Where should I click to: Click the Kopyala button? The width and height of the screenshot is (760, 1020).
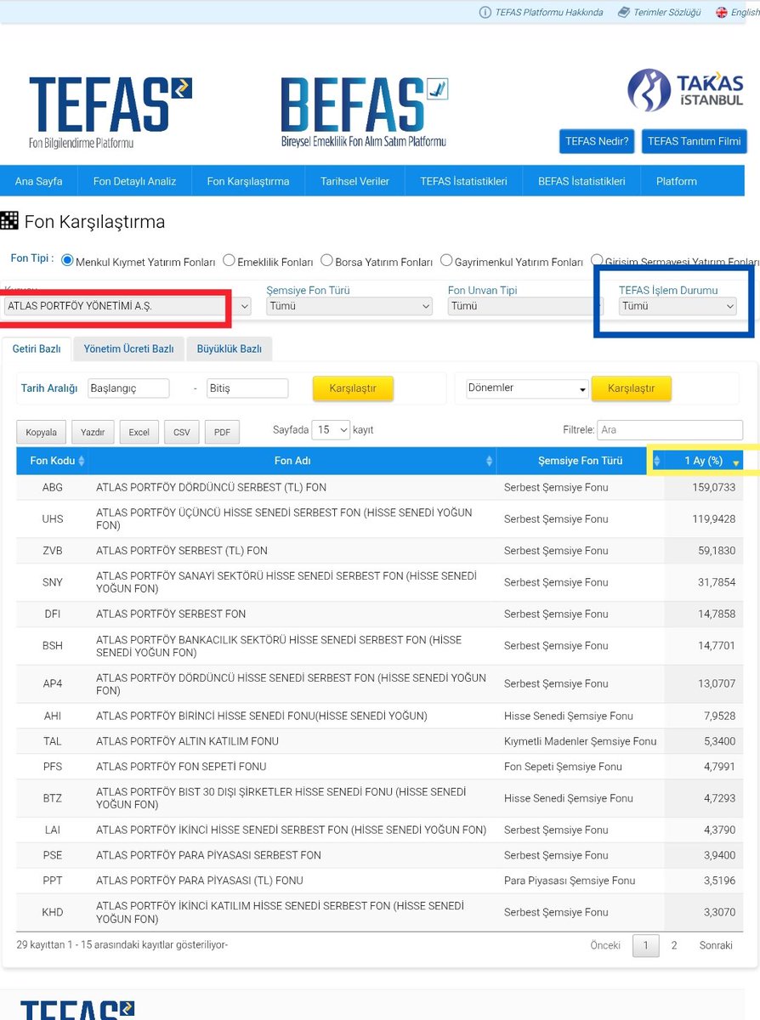click(41, 433)
